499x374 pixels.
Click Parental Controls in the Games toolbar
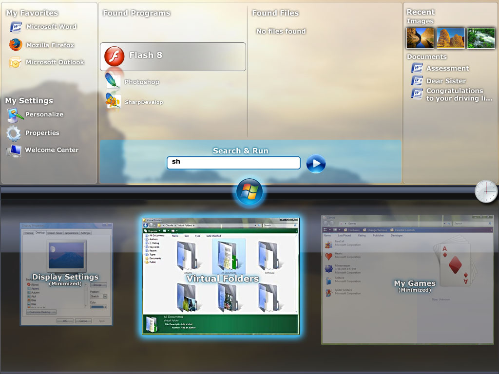tap(402, 230)
